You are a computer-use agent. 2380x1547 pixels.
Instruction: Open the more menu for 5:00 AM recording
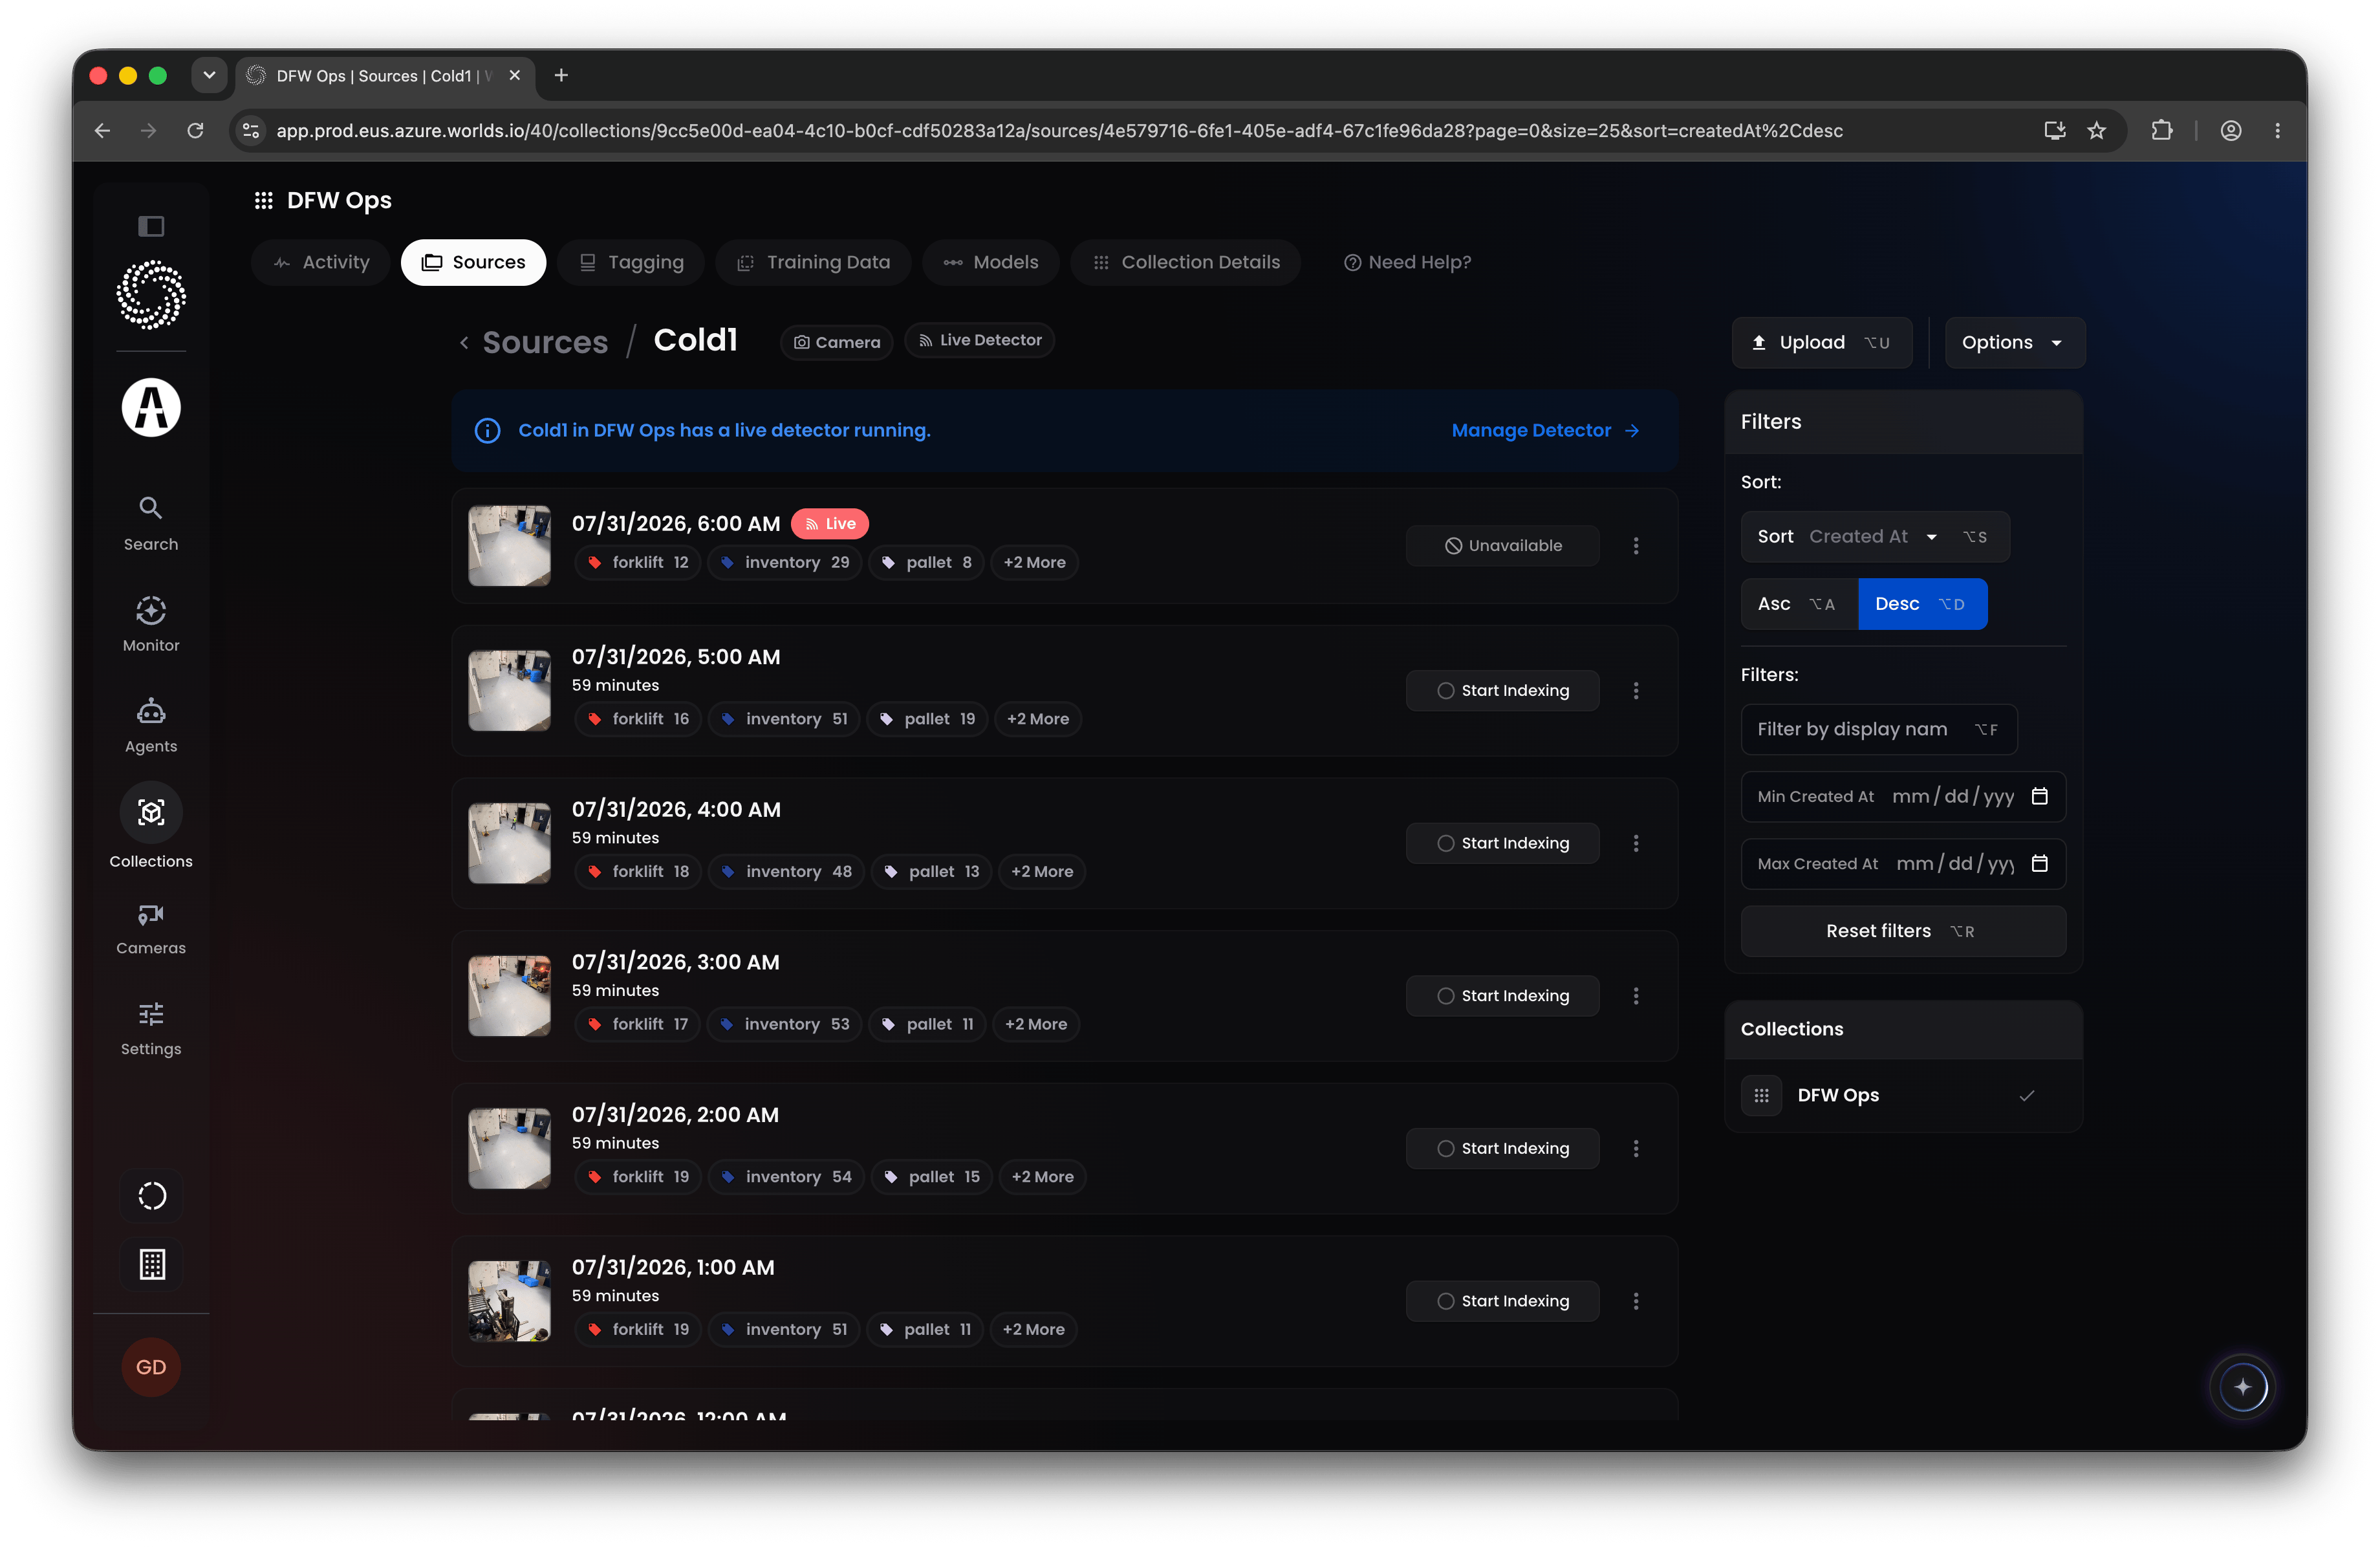[1636, 691]
